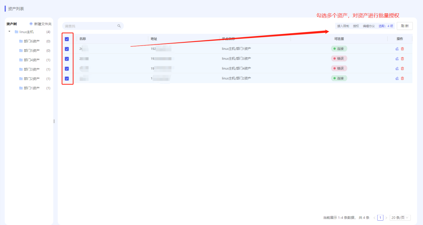This screenshot has height=225, width=423.
Task: Select page 1 in pagination
Action: 380,218
